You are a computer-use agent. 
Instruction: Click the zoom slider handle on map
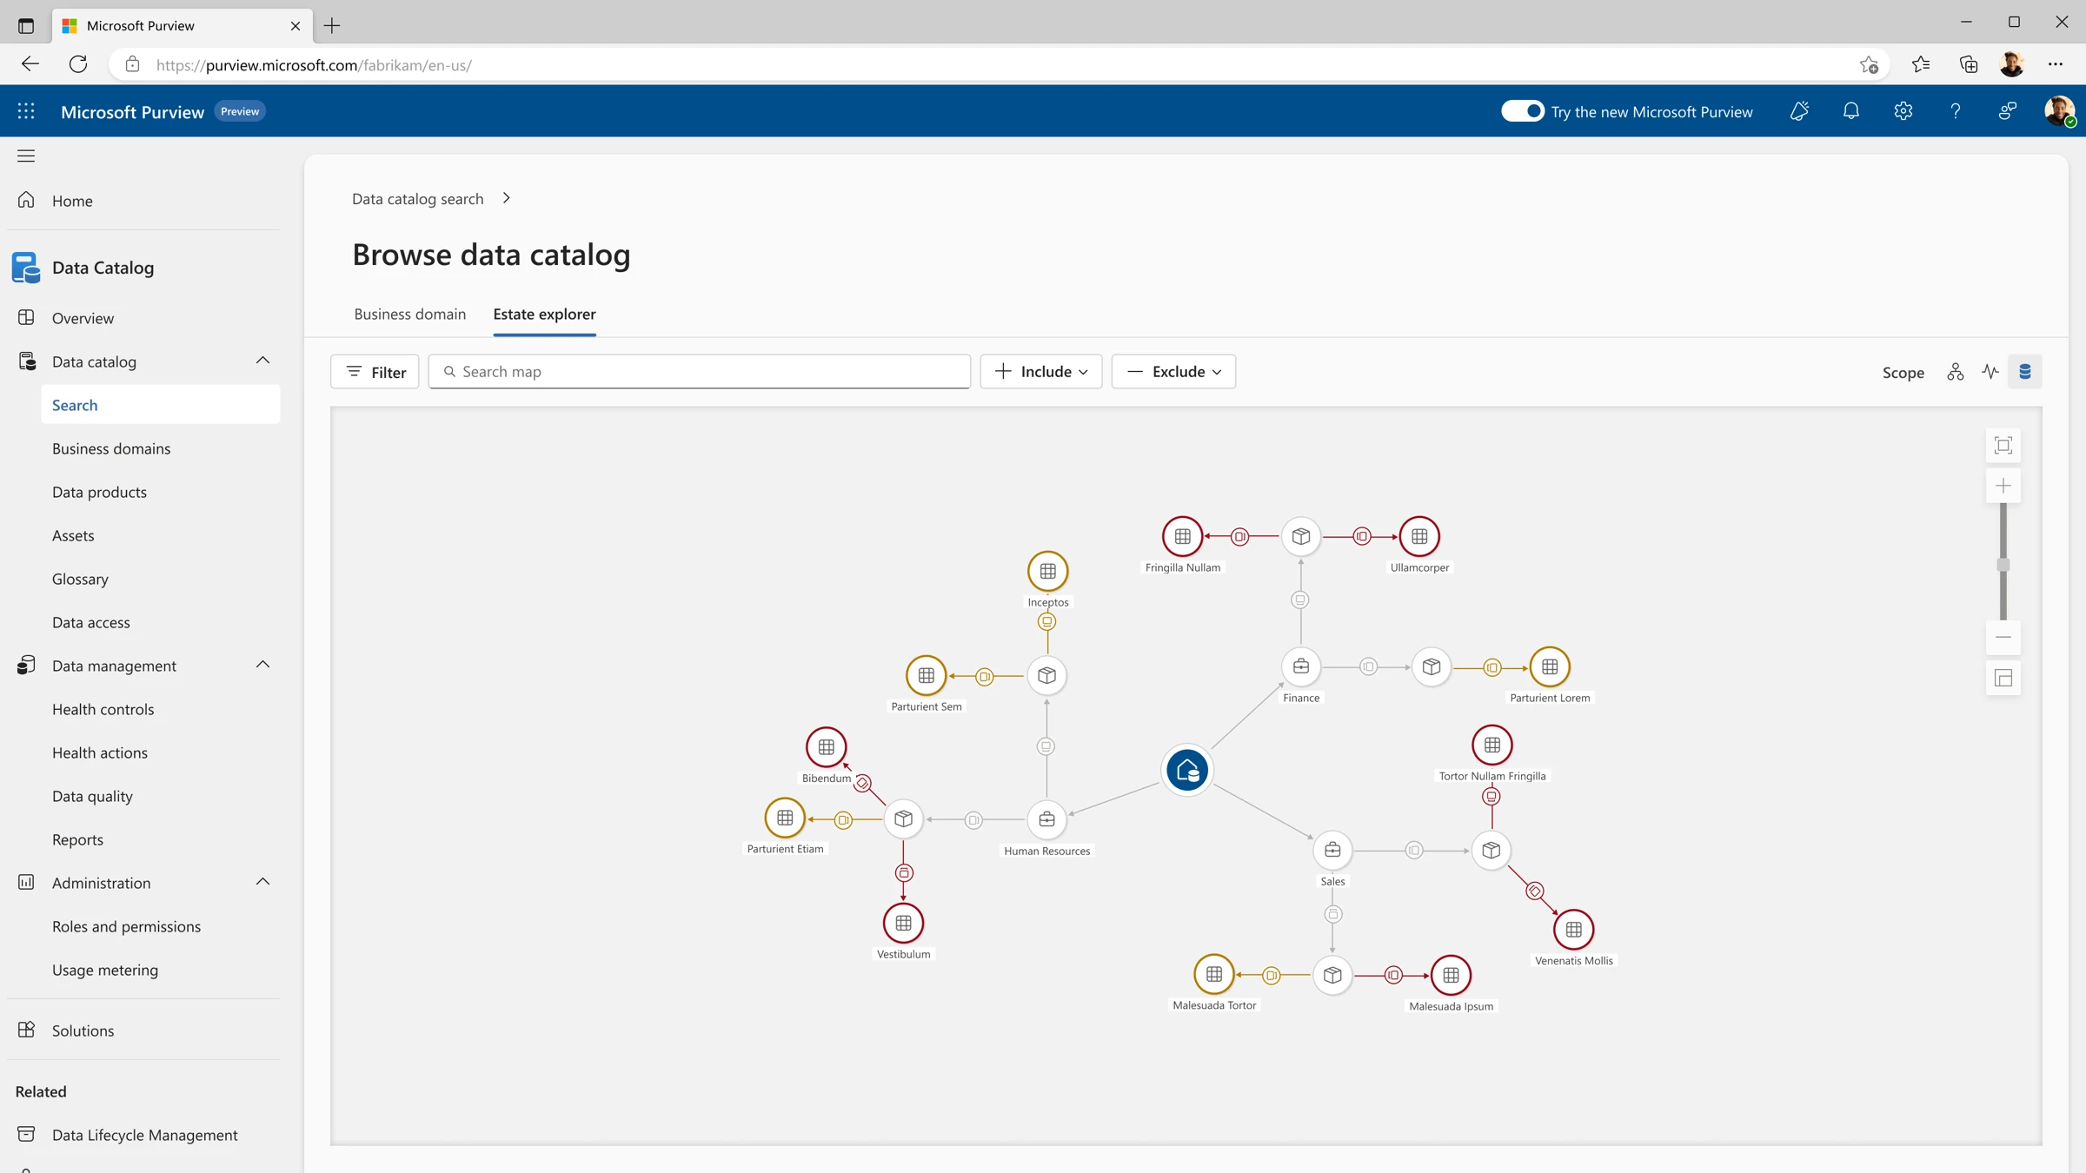pyautogui.click(x=2003, y=565)
